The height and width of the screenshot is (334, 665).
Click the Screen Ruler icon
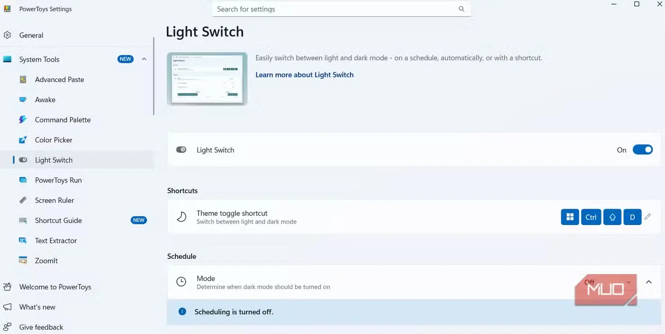click(x=23, y=200)
